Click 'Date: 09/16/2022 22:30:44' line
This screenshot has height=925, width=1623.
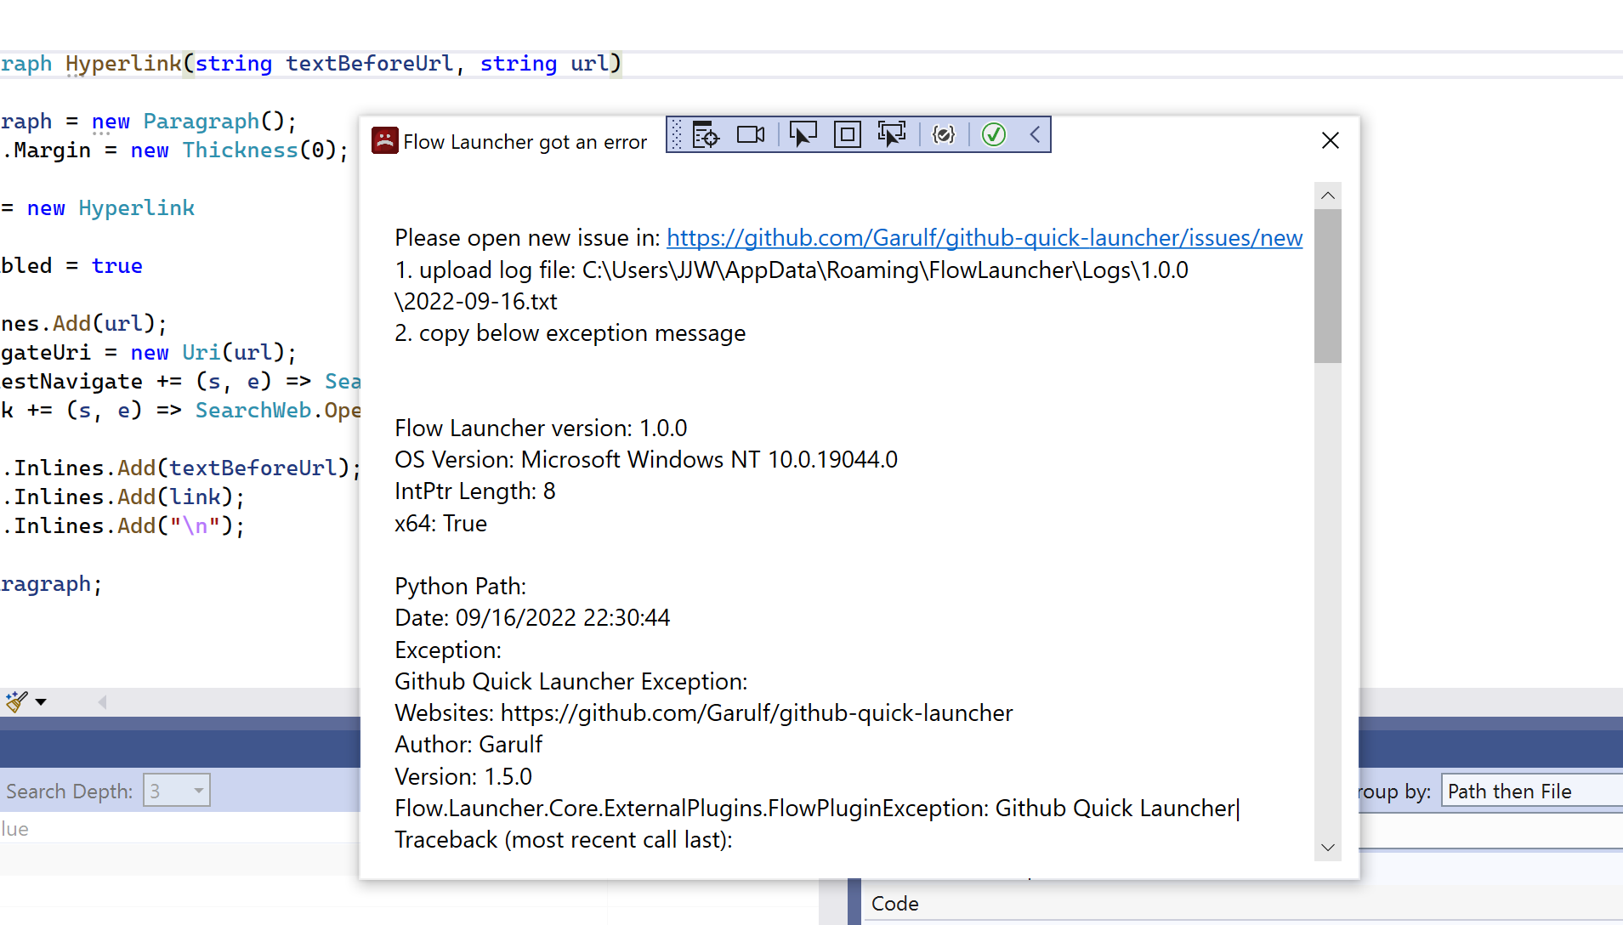pyautogui.click(x=532, y=618)
